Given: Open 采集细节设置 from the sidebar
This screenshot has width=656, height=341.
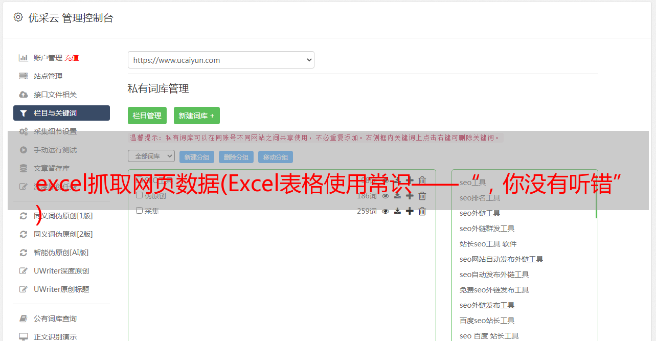Looking at the screenshot, I should (x=55, y=131).
